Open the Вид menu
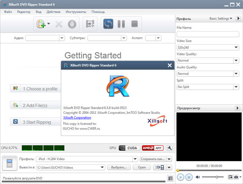This screenshot has width=243, height=184. point(39,12)
